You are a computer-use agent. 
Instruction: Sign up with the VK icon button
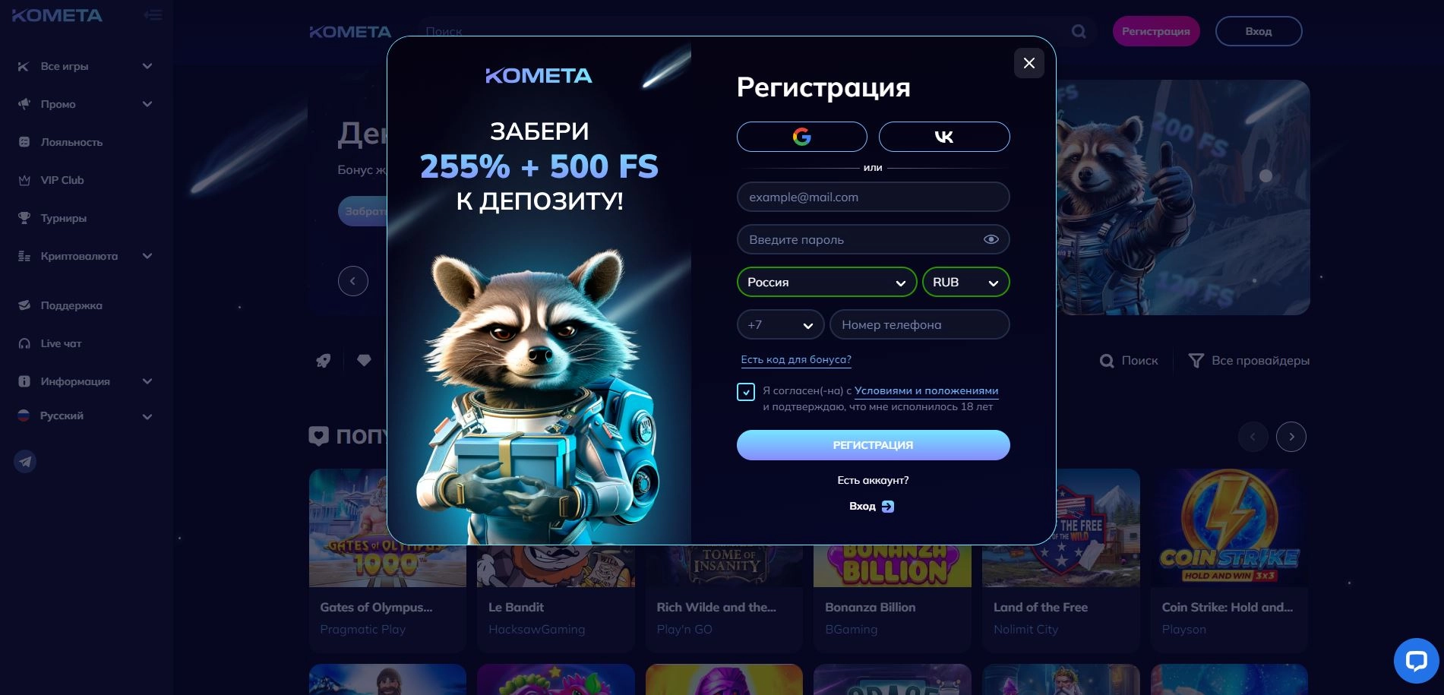[x=944, y=137]
